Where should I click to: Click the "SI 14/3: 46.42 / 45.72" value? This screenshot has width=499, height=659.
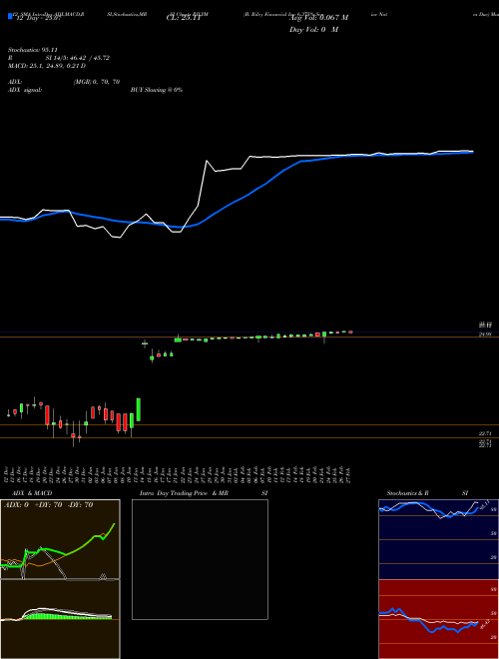pyautogui.click(x=78, y=58)
